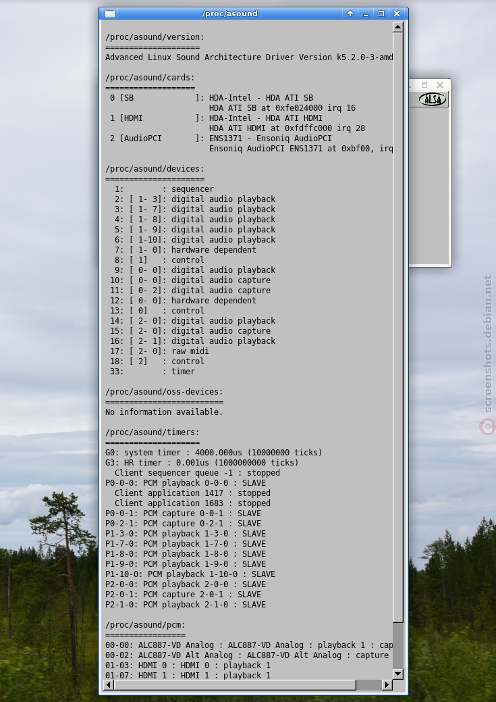Click the '/proc/asound/timers:' heading

pyautogui.click(x=153, y=432)
